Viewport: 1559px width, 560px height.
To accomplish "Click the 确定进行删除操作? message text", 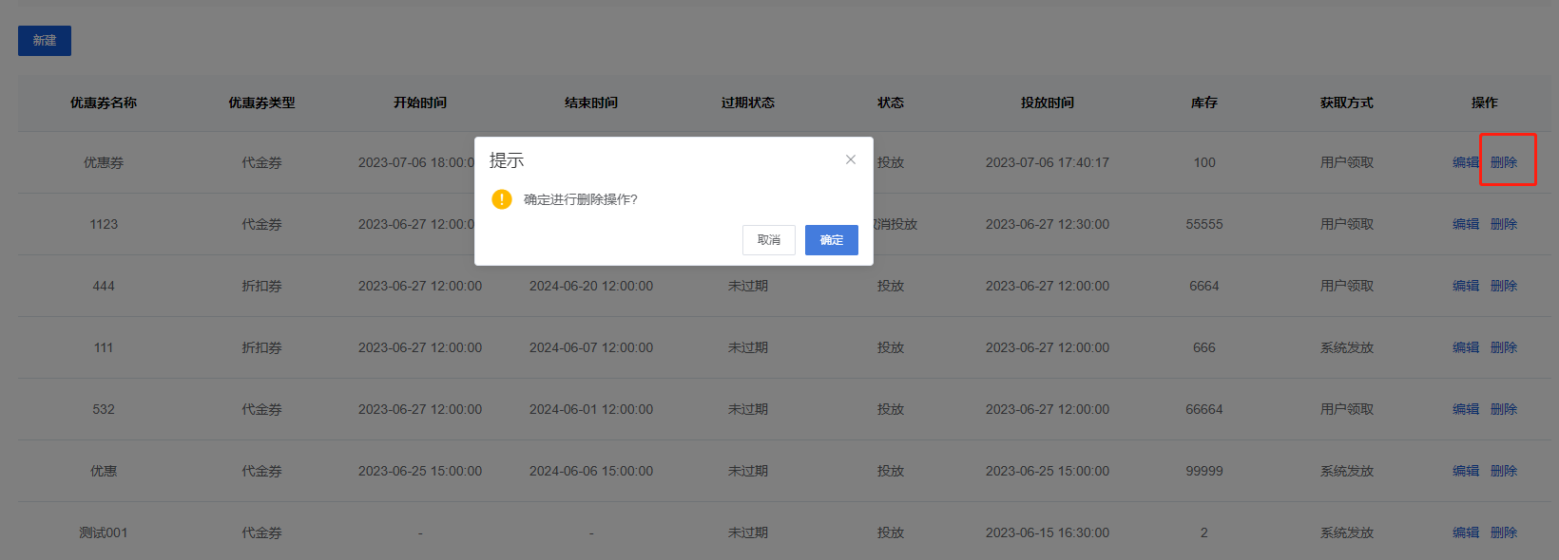I will [x=581, y=199].
